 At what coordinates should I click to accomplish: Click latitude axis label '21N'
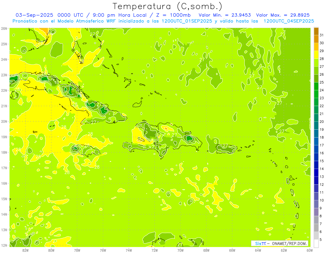pyautogui.click(x=4, y=106)
